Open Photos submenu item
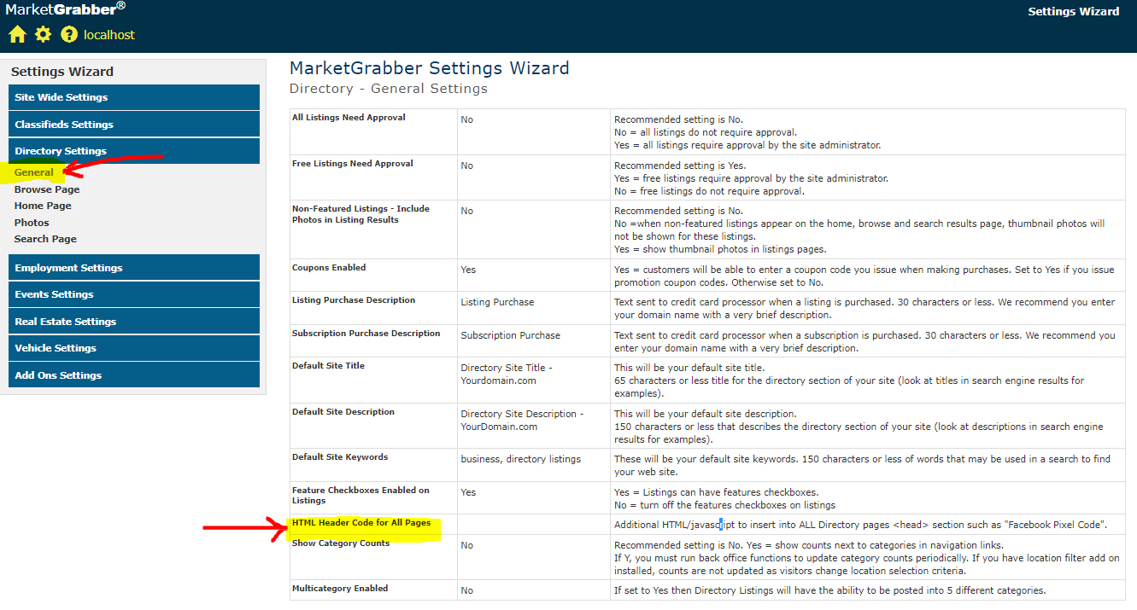Image resolution: width=1137 pixels, height=610 pixels. [32, 223]
